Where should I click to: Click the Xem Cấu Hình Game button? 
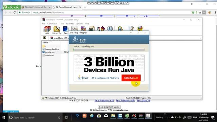109,107
